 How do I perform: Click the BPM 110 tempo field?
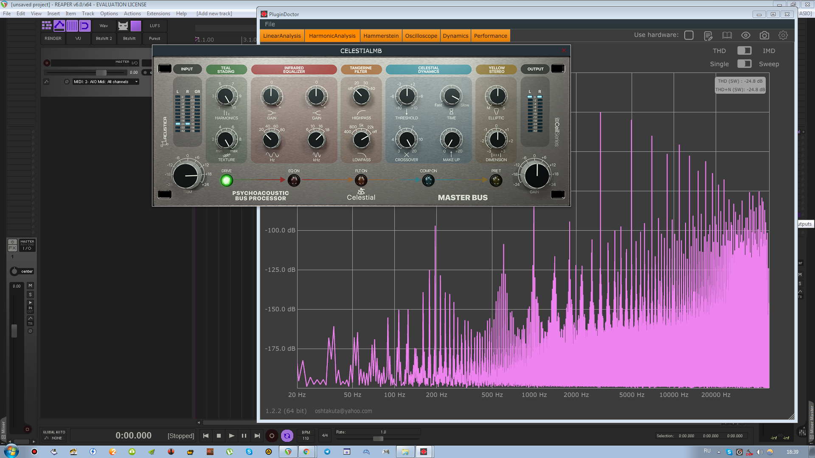306,436
